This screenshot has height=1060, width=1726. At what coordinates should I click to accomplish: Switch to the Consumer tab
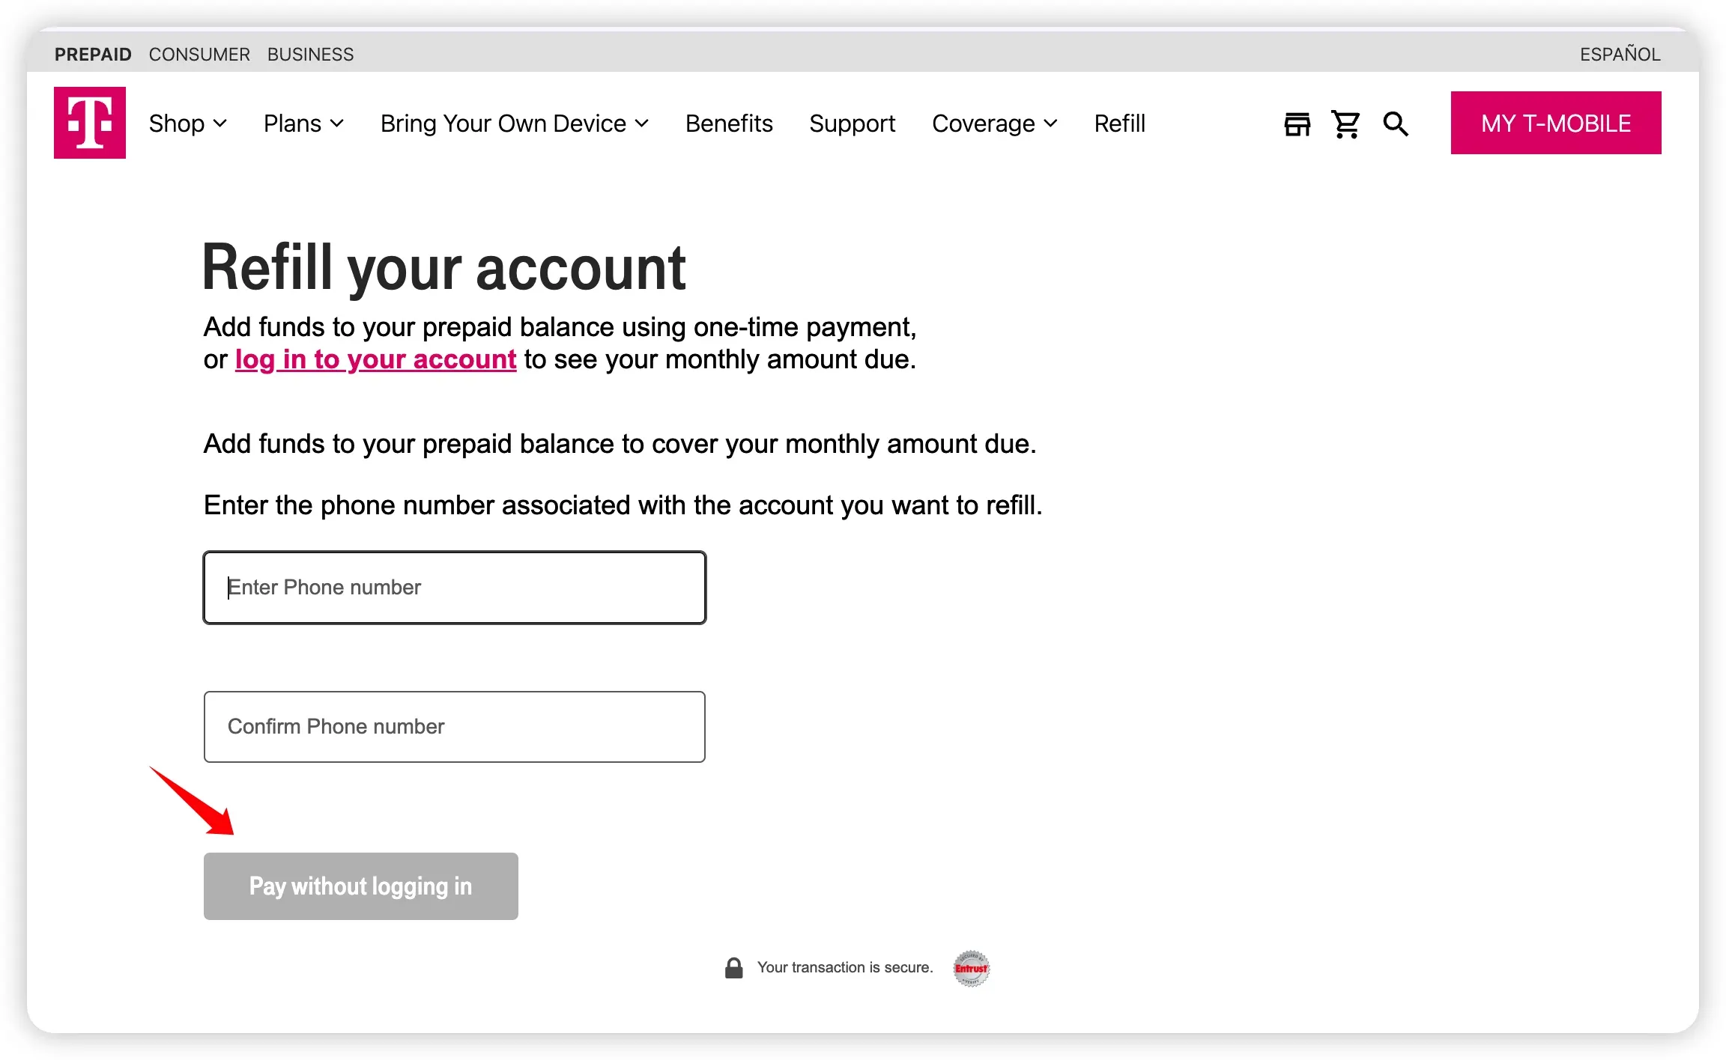(199, 55)
